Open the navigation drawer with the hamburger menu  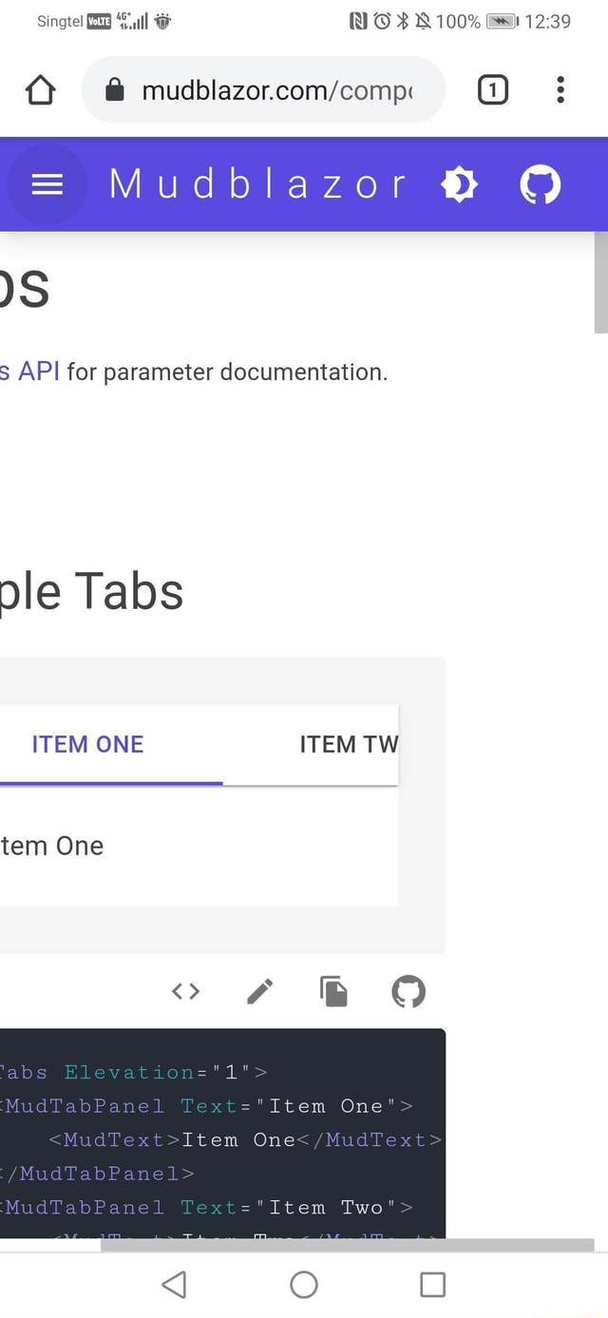click(x=47, y=184)
